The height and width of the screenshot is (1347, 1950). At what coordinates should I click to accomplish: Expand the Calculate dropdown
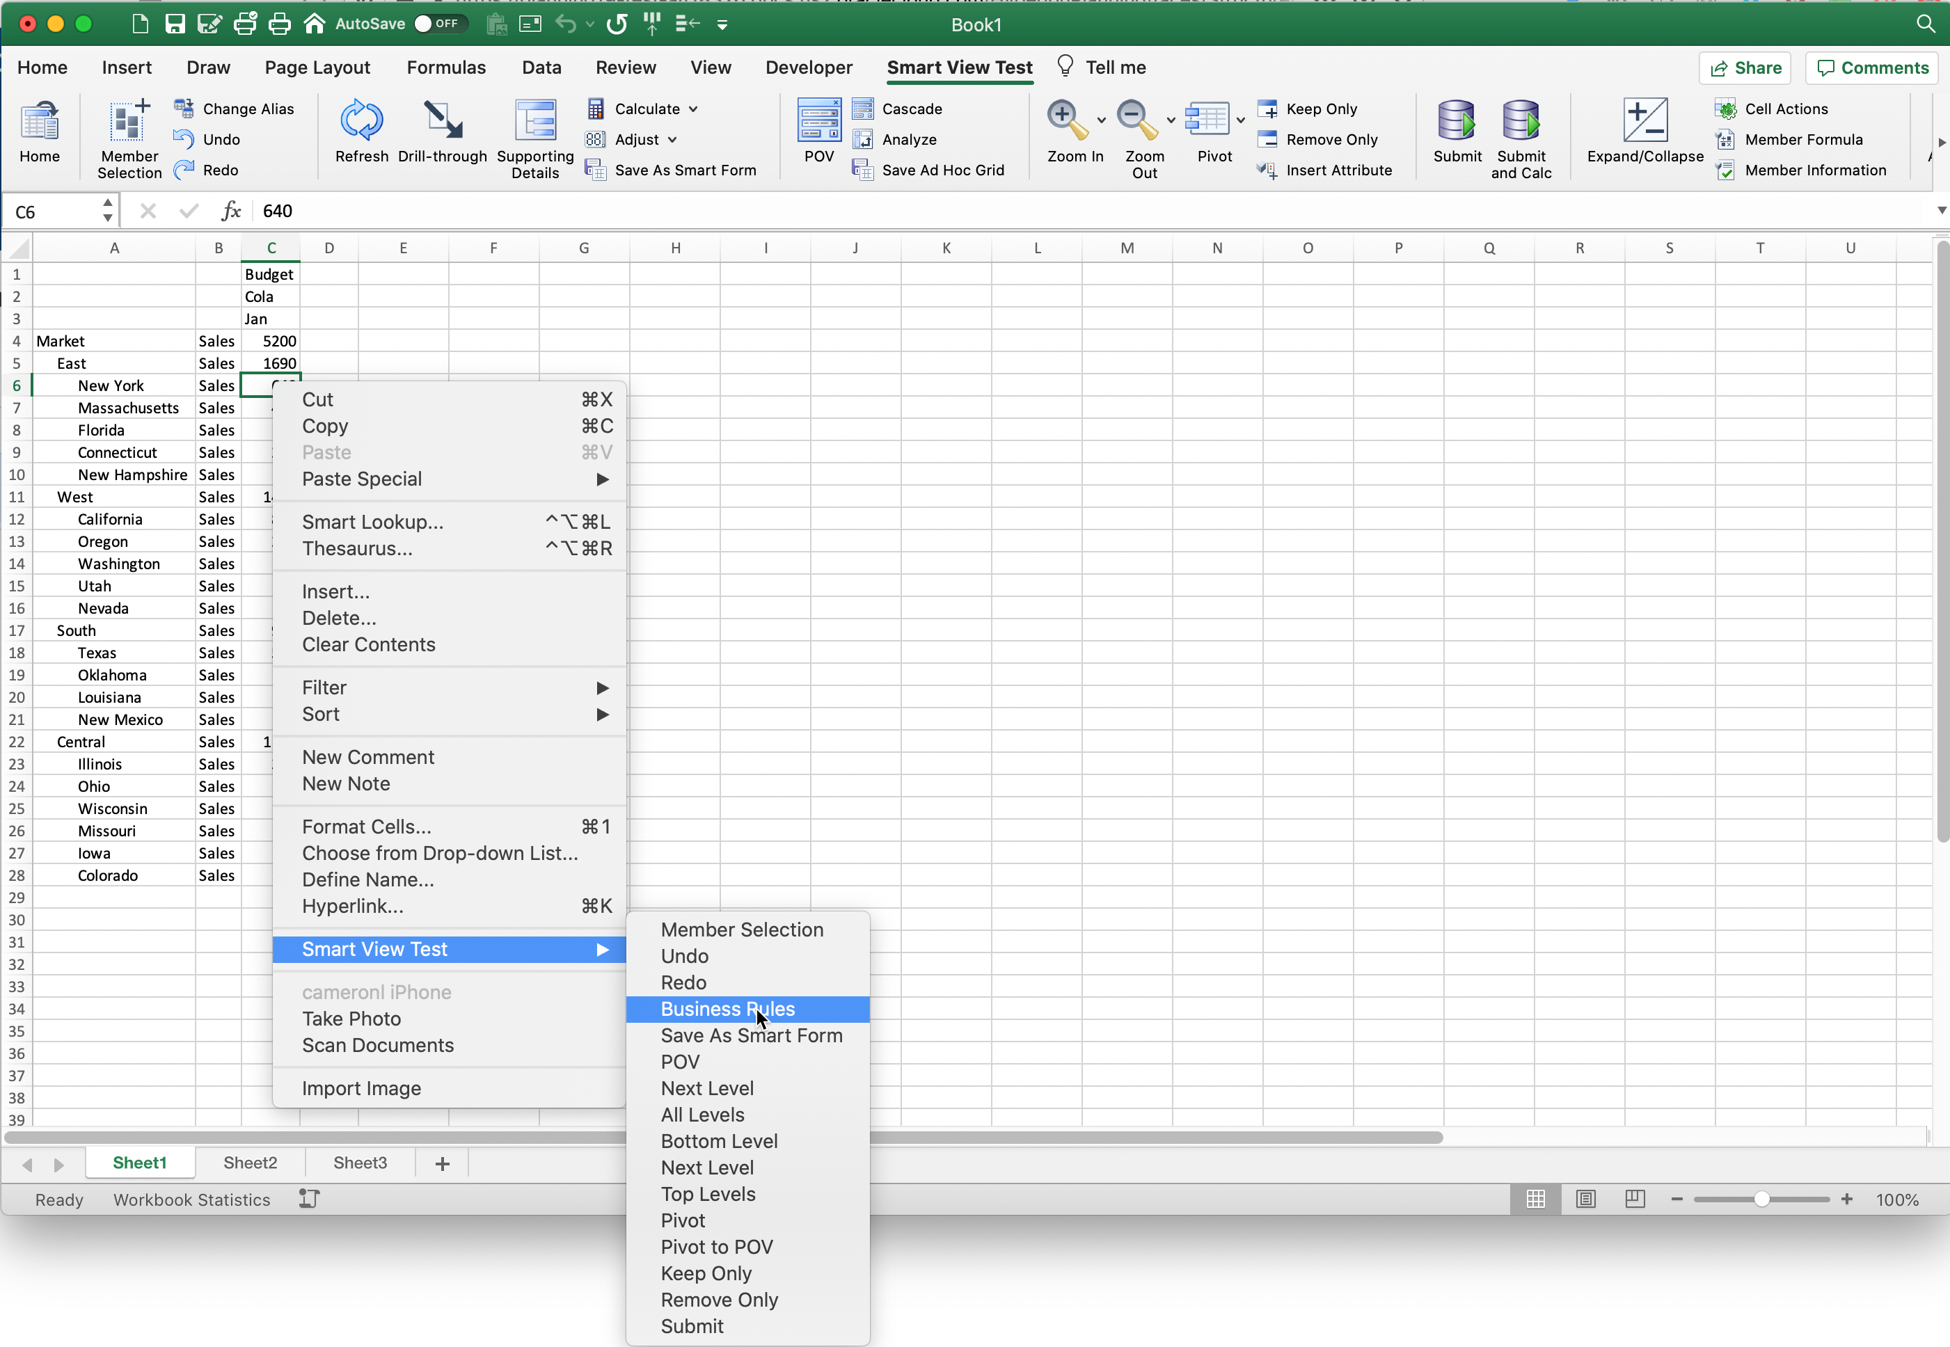[693, 109]
